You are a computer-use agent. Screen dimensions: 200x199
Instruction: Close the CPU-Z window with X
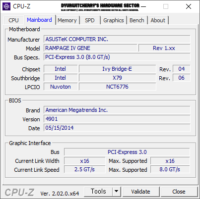click(x=189, y=6)
